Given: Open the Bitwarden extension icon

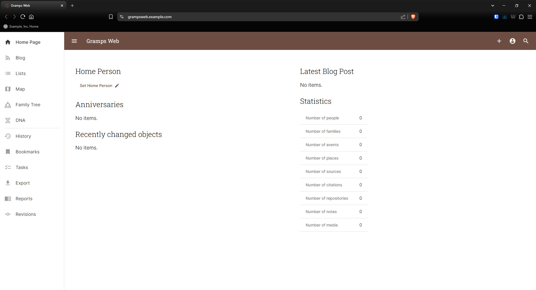Looking at the screenshot, I should tap(496, 17).
